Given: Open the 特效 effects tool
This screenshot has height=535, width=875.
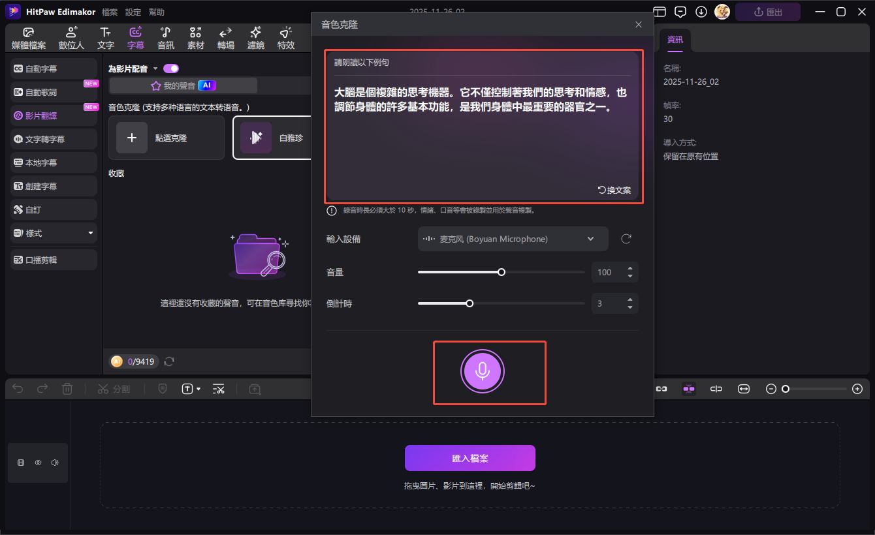Looking at the screenshot, I should pyautogui.click(x=285, y=38).
